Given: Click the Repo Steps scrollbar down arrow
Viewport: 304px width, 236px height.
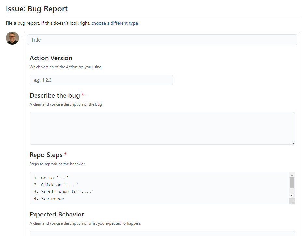Looking at the screenshot, I should (x=292, y=195).
